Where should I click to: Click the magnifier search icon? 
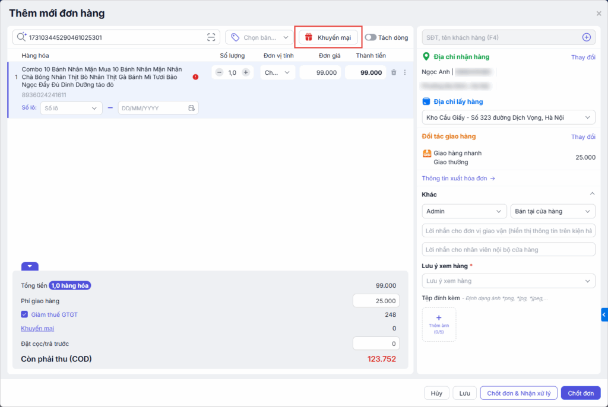(21, 37)
